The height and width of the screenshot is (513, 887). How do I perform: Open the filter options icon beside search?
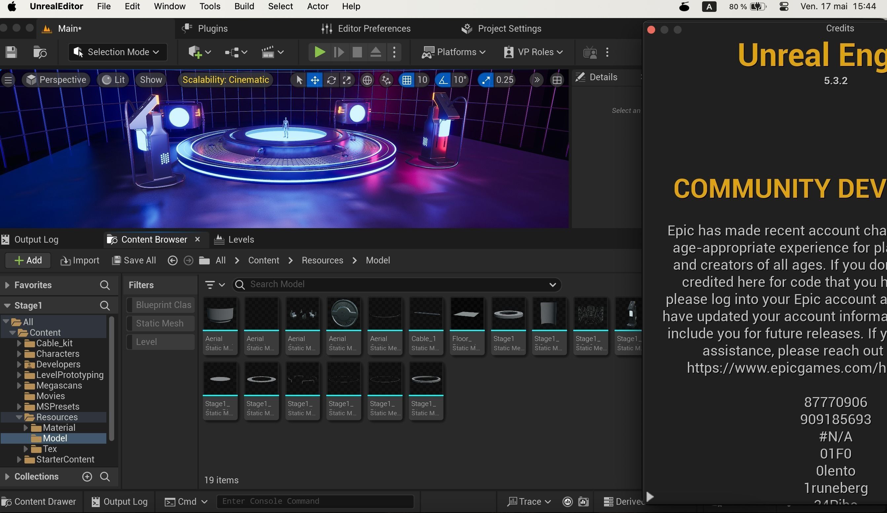pyautogui.click(x=215, y=285)
